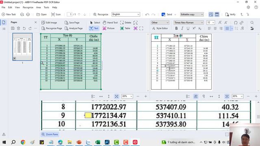This screenshot has height=146, width=260.
Task: Click Send to Word button
Action: tap(167, 15)
